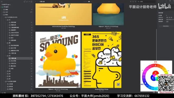174x98 pixels.
Task: Click file name 'Clipboard - 2022-01-12 19.54.52.png'
Action: pyautogui.click(x=58, y=89)
